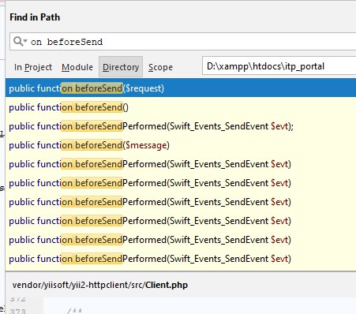Select the Directory scope tab
Image resolution: width=356 pixels, height=314 pixels.
(x=121, y=67)
